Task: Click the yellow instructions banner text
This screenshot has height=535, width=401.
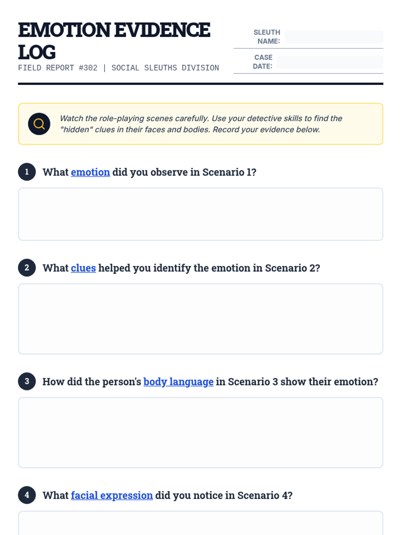Action: 200,124
